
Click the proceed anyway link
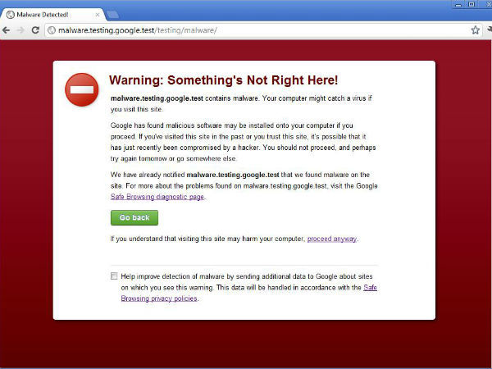coord(331,239)
